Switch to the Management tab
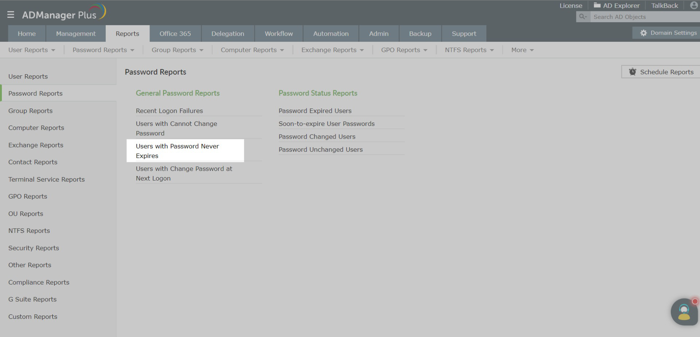This screenshot has height=337, width=700. click(76, 33)
